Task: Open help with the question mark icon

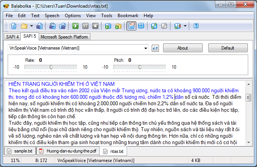Action: coord(196,26)
